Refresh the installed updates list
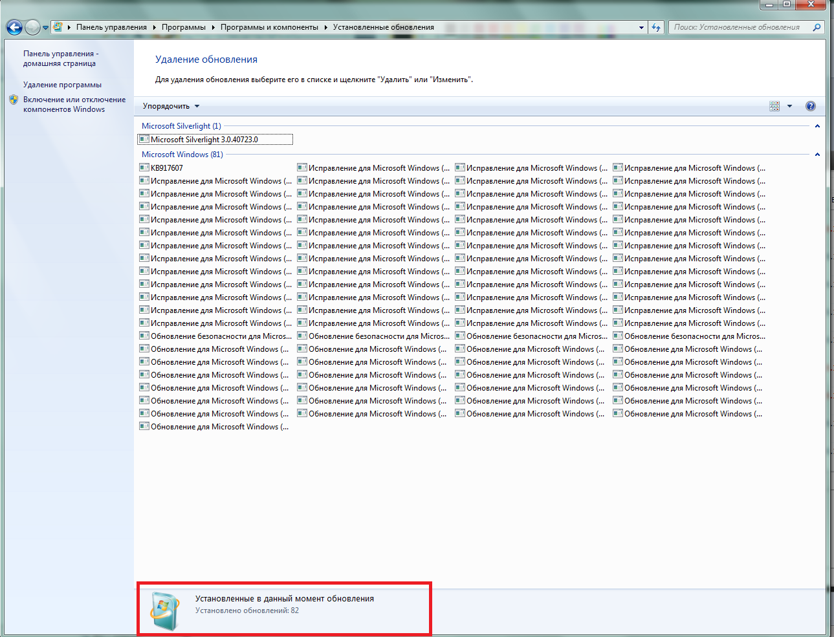This screenshot has width=834, height=637. [x=656, y=27]
